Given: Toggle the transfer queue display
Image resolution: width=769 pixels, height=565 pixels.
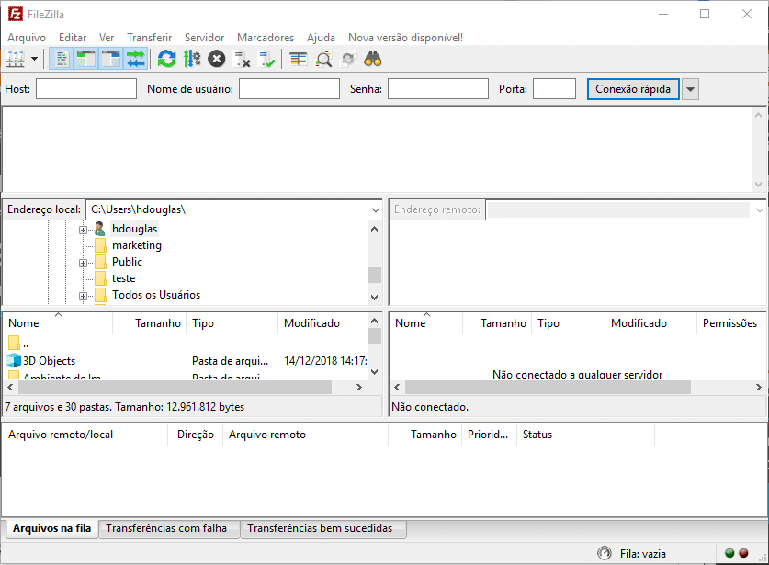Looking at the screenshot, I should point(136,60).
